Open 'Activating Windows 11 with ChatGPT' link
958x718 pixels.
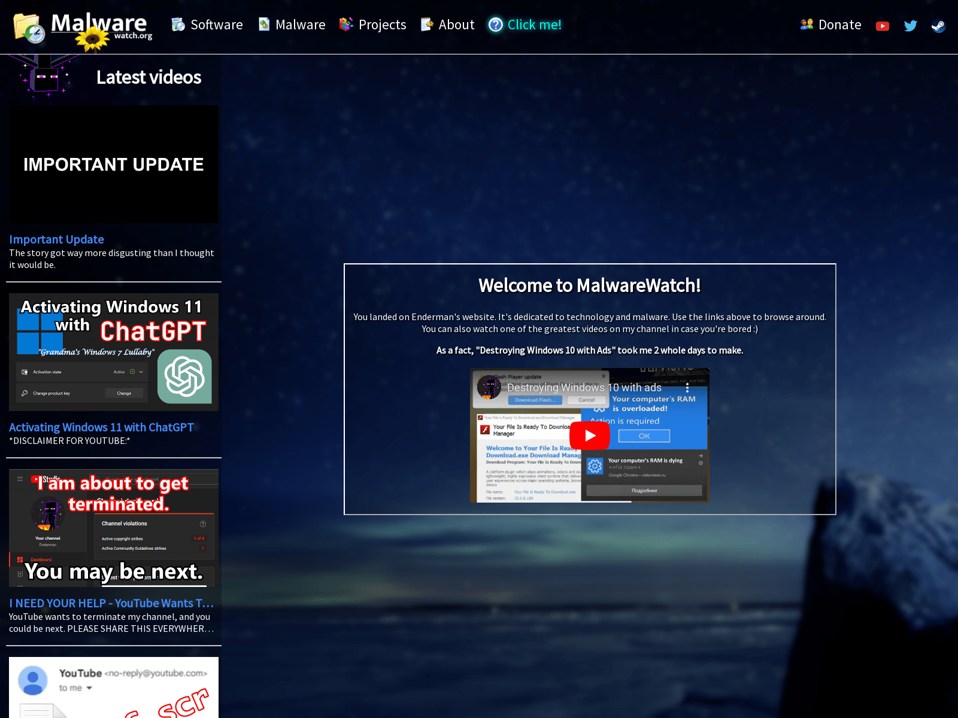click(101, 427)
